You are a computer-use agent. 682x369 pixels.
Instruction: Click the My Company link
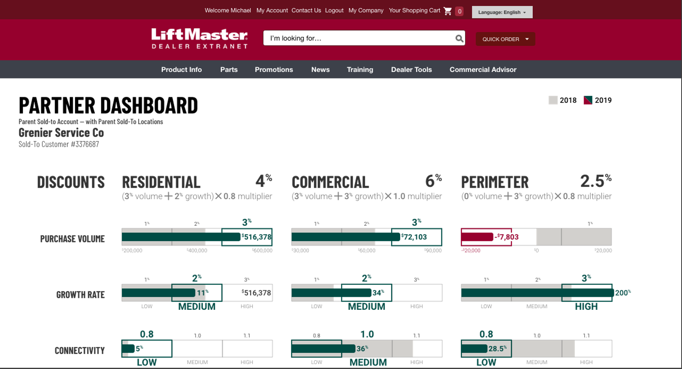point(366,11)
